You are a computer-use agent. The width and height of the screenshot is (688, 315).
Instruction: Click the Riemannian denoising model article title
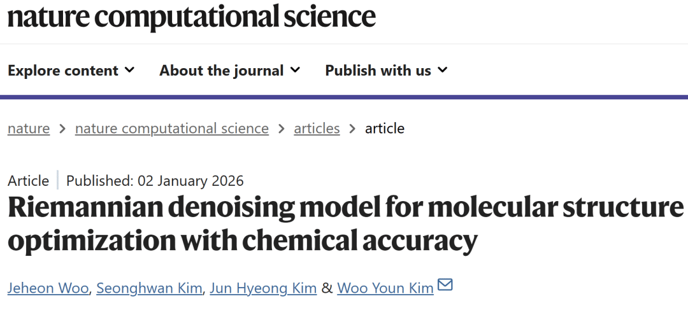click(x=344, y=224)
